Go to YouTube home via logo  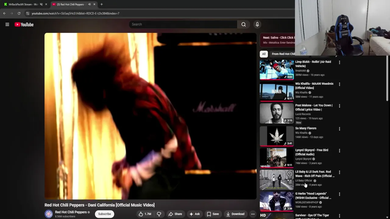pos(24,25)
